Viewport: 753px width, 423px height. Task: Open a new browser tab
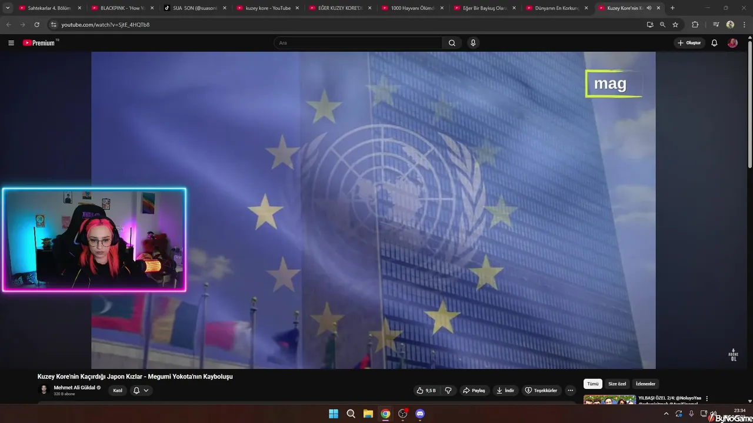(672, 8)
